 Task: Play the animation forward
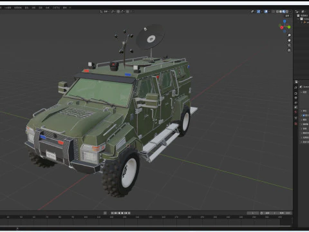tap(122, 213)
